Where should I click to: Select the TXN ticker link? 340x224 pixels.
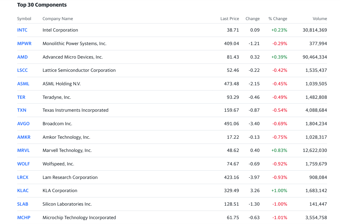(22, 110)
